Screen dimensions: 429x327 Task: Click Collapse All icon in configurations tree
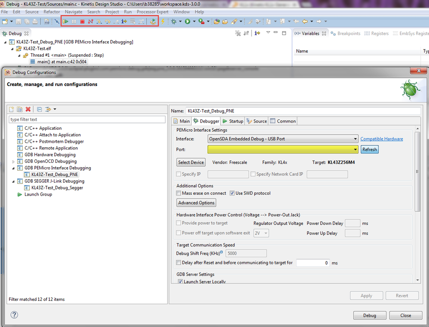point(40,109)
